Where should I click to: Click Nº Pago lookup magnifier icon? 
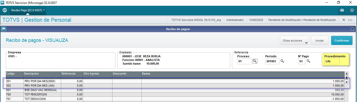308,61
